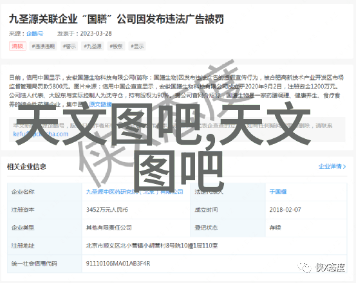Click the chevron arrow beside 企业详情
Image resolution: width=356 pixels, height=283 pixels.
[x=344, y=167]
